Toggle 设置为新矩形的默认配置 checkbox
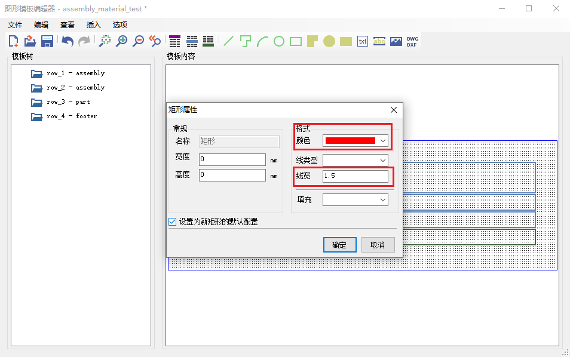 pos(172,221)
